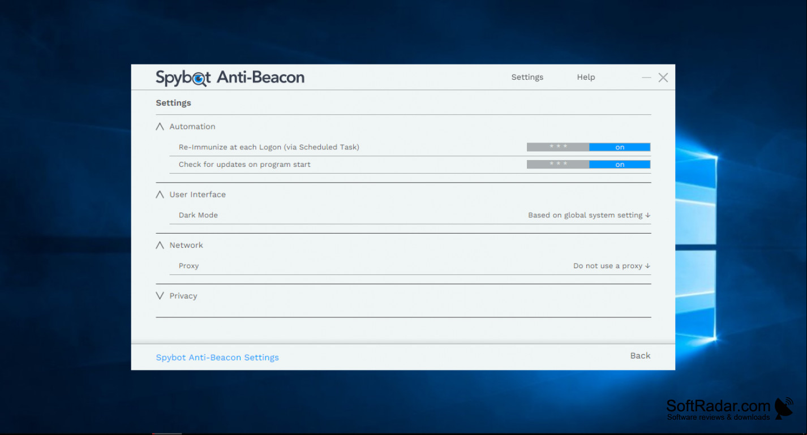Minimize the Anti-Beacon window
This screenshot has height=435, width=807.
point(646,77)
